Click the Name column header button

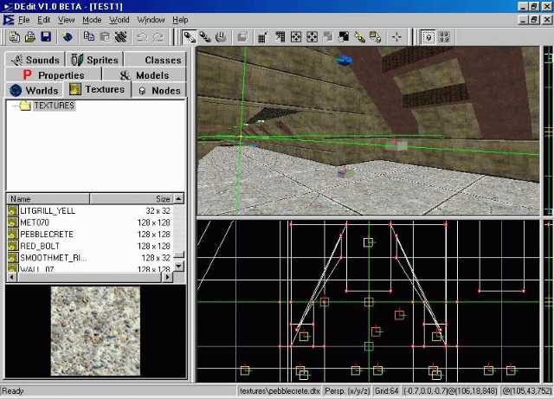click(x=48, y=198)
